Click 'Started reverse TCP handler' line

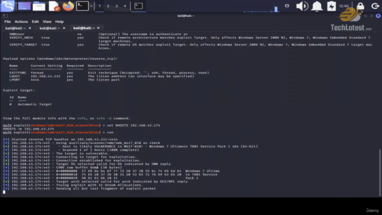click(60, 139)
